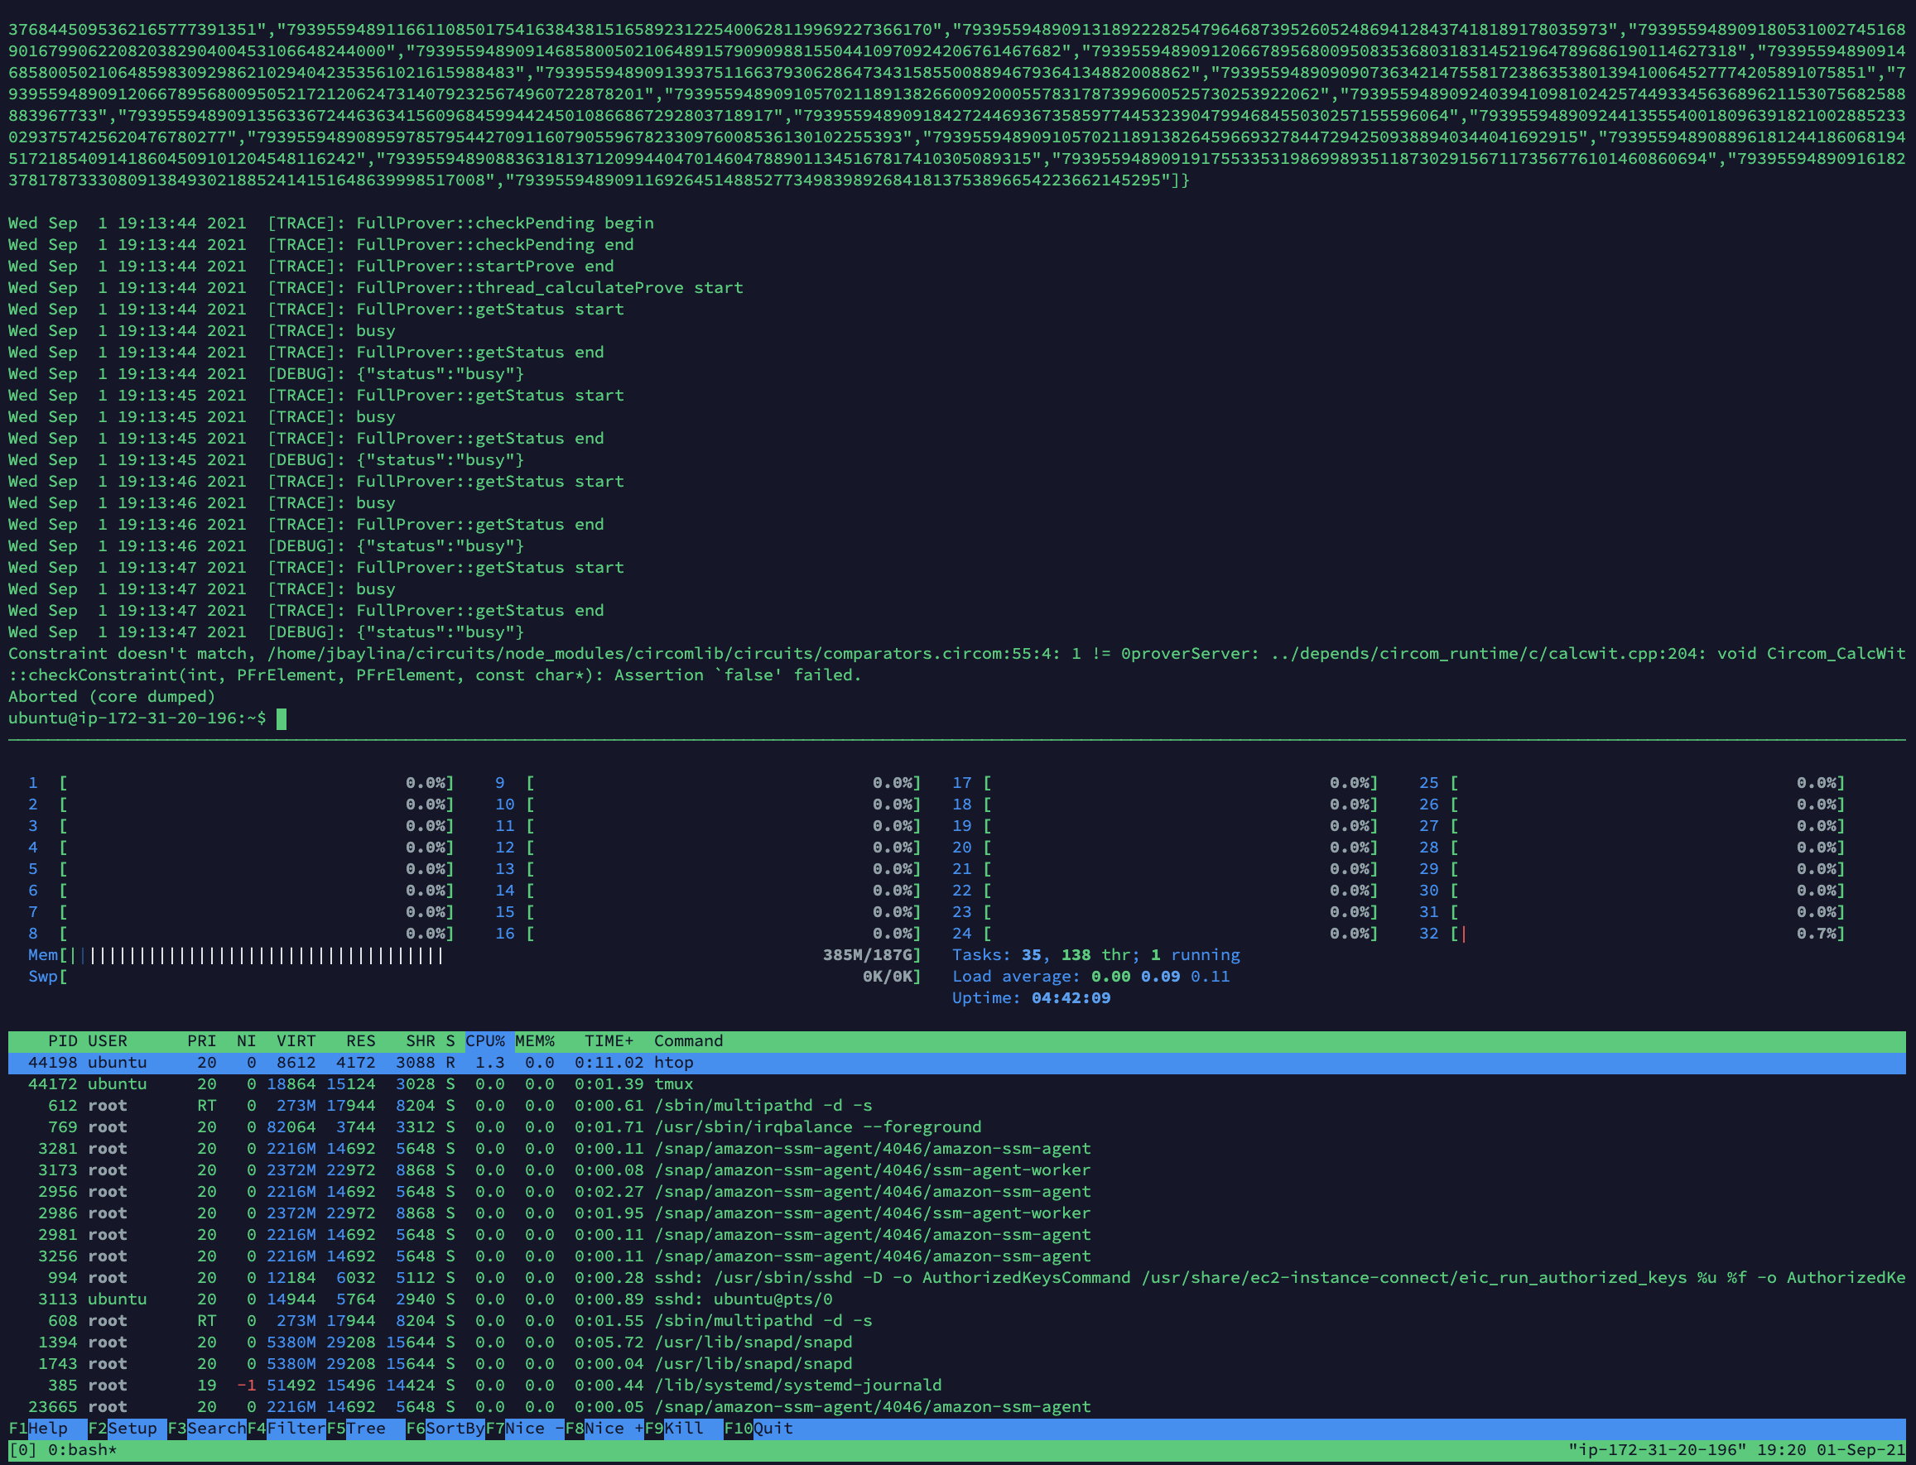
Task: Select the sshd: ubuntu@pts/0 row
Action: [957, 1299]
